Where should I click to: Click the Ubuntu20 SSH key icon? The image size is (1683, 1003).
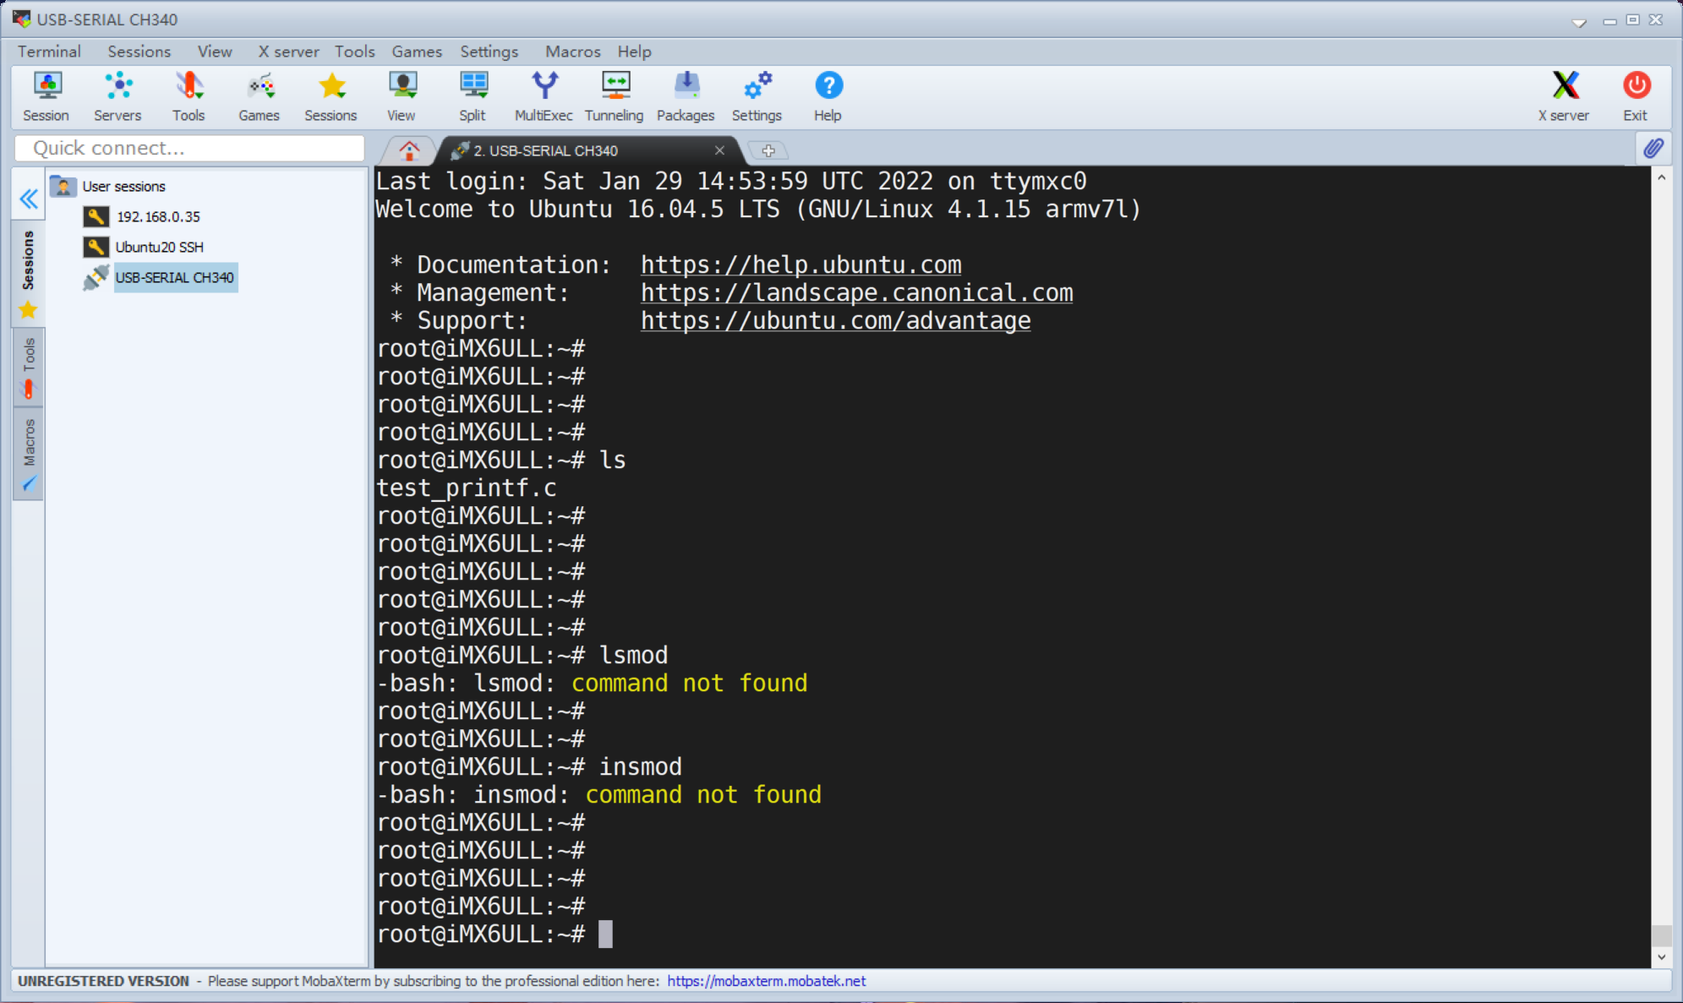point(96,247)
